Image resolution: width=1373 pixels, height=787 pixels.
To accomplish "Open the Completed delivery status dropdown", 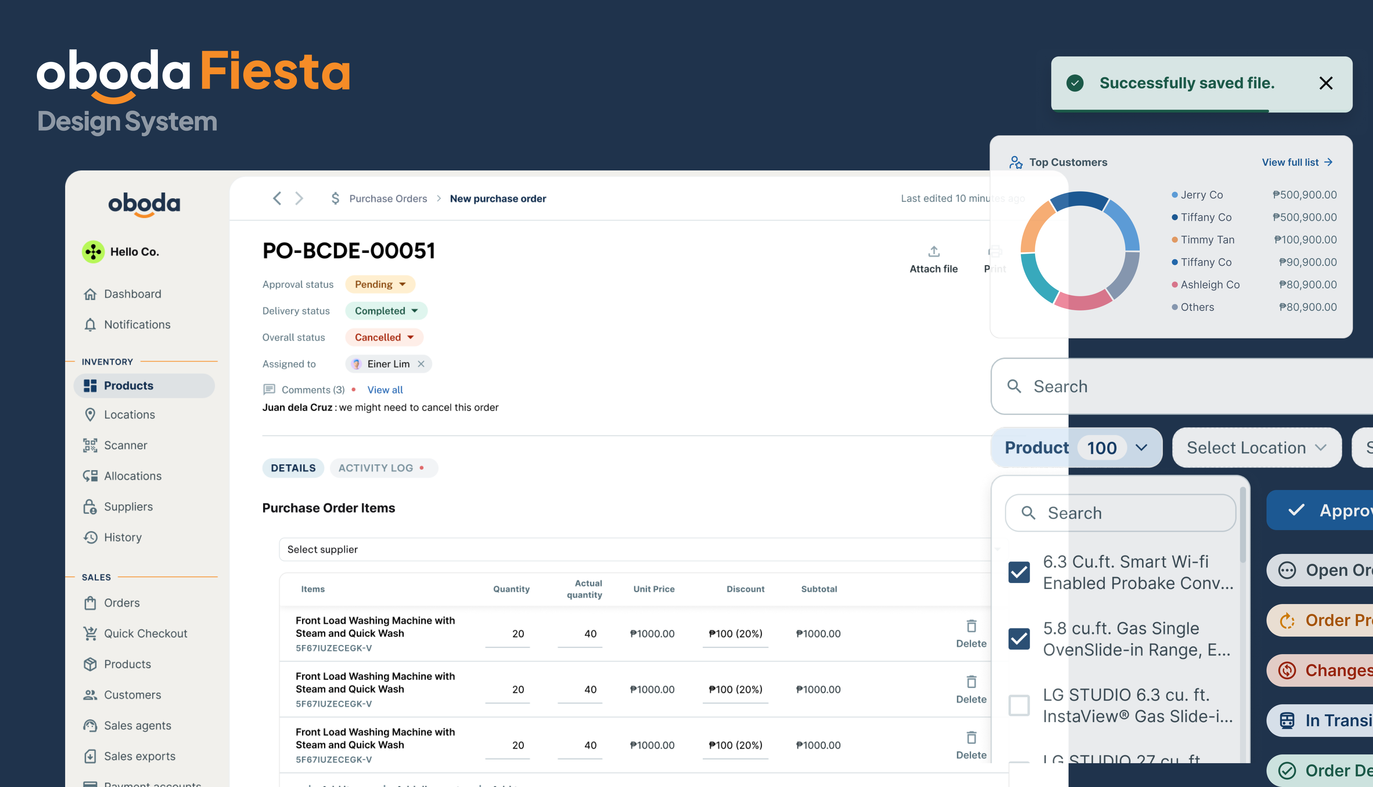I will 386,311.
